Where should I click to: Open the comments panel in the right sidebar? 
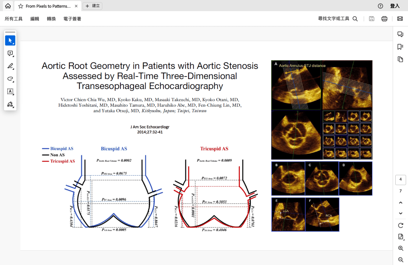click(400, 35)
